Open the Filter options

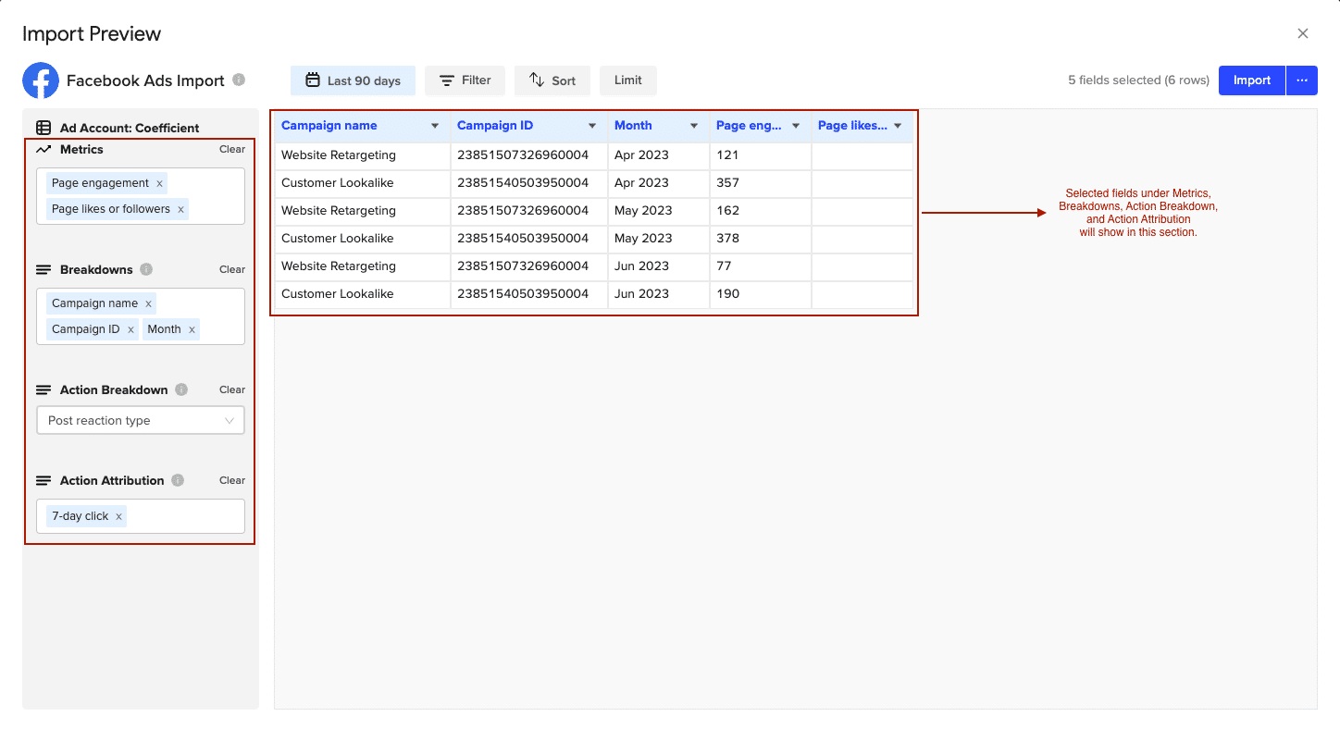[465, 80]
